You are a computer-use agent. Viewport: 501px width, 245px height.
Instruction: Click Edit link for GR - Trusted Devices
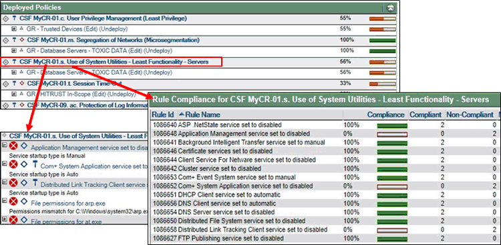[x=90, y=29]
